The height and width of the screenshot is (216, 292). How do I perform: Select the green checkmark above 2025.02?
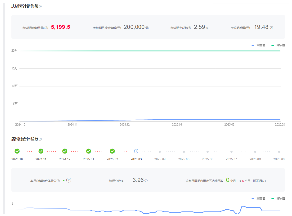click(112, 151)
